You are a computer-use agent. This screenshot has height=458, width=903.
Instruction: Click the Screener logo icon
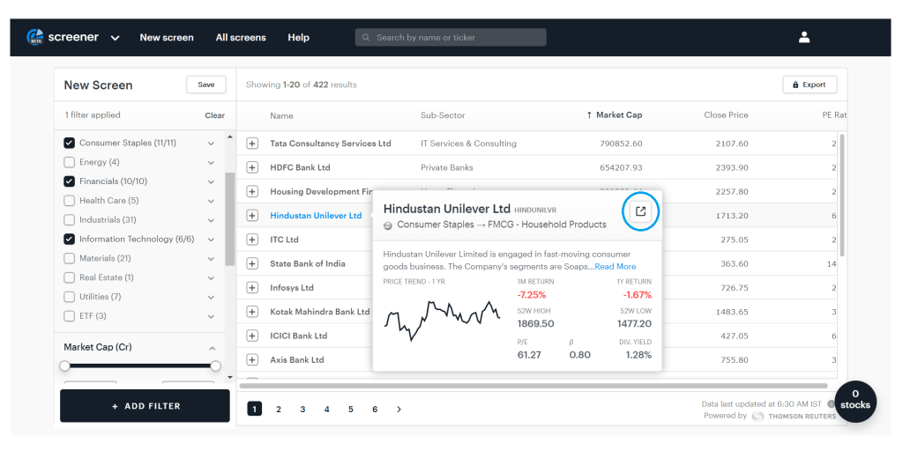35,38
